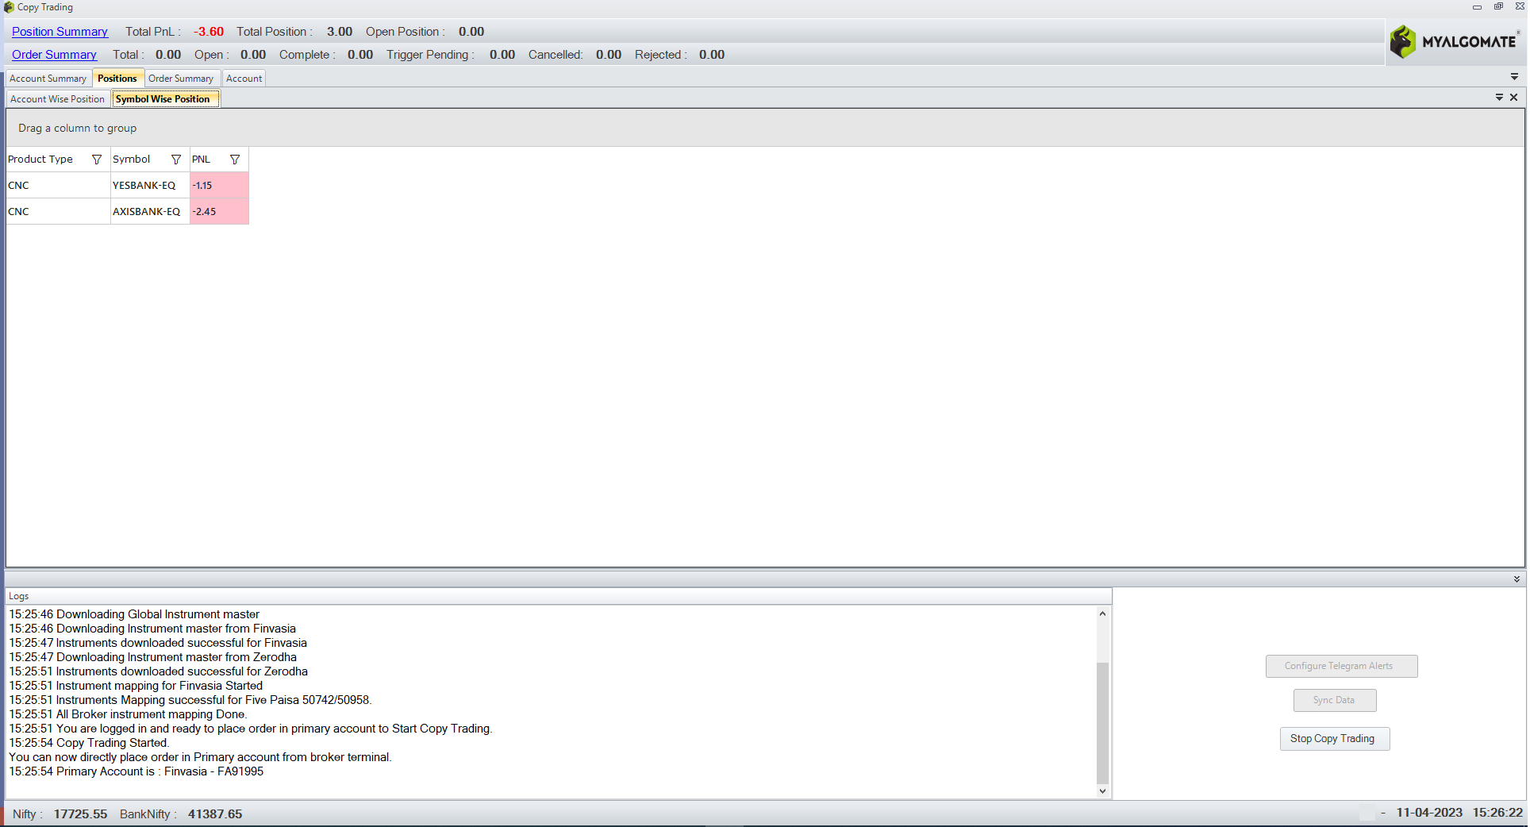The height and width of the screenshot is (827, 1530).
Task: Click the logs scrollbar up arrow
Action: [1102, 614]
